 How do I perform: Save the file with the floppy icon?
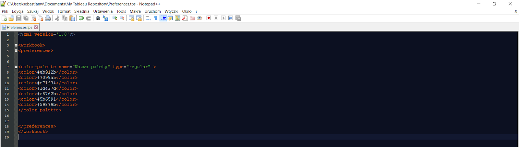click(x=18, y=18)
